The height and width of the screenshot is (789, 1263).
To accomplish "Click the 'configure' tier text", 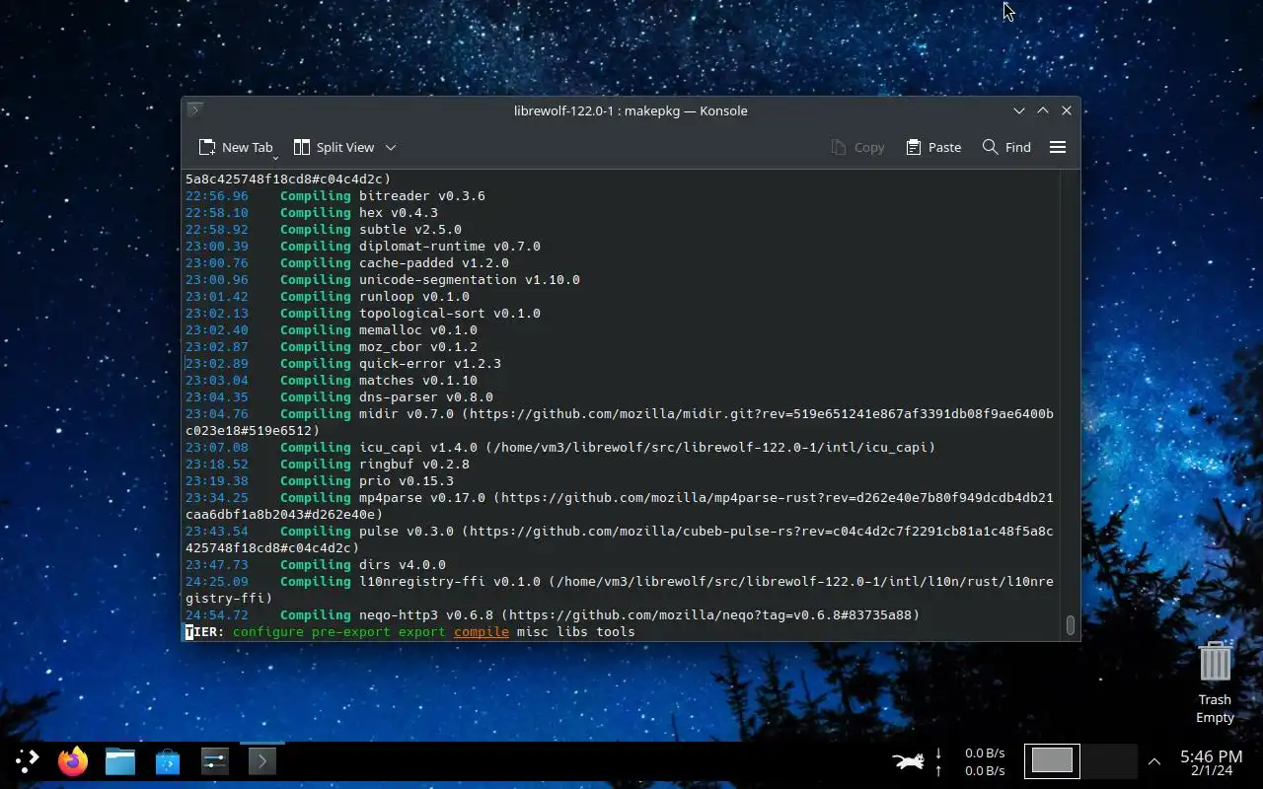I will pyautogui.click(x=268, y=631).
